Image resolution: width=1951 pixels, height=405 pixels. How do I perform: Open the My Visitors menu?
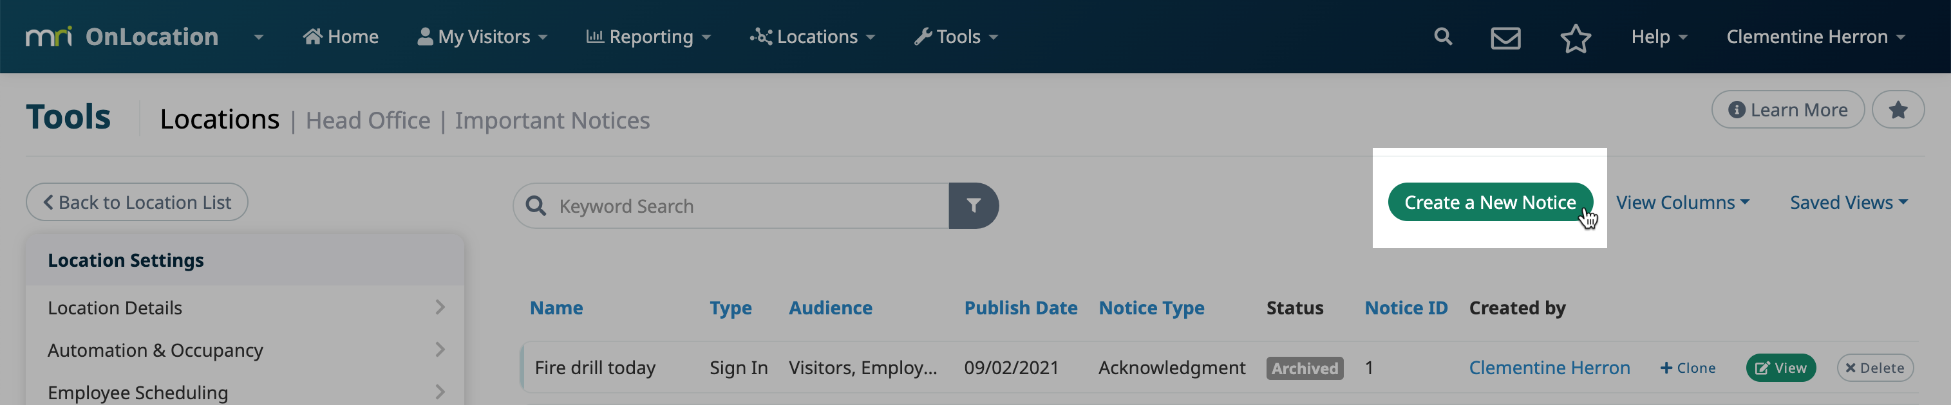pyautogui.click(x=482, y=36)
